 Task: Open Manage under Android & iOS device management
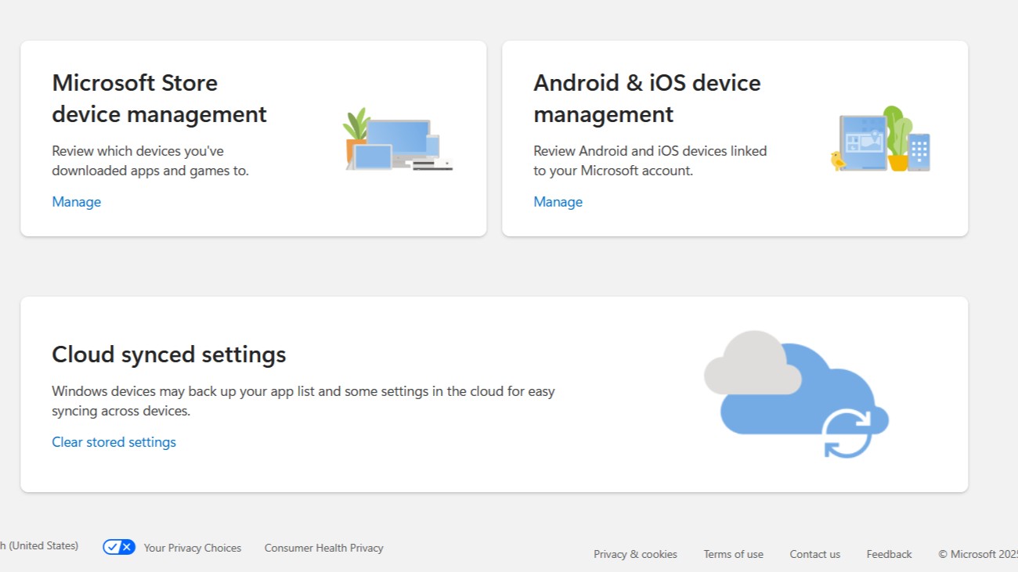click(x=558, y=202)
